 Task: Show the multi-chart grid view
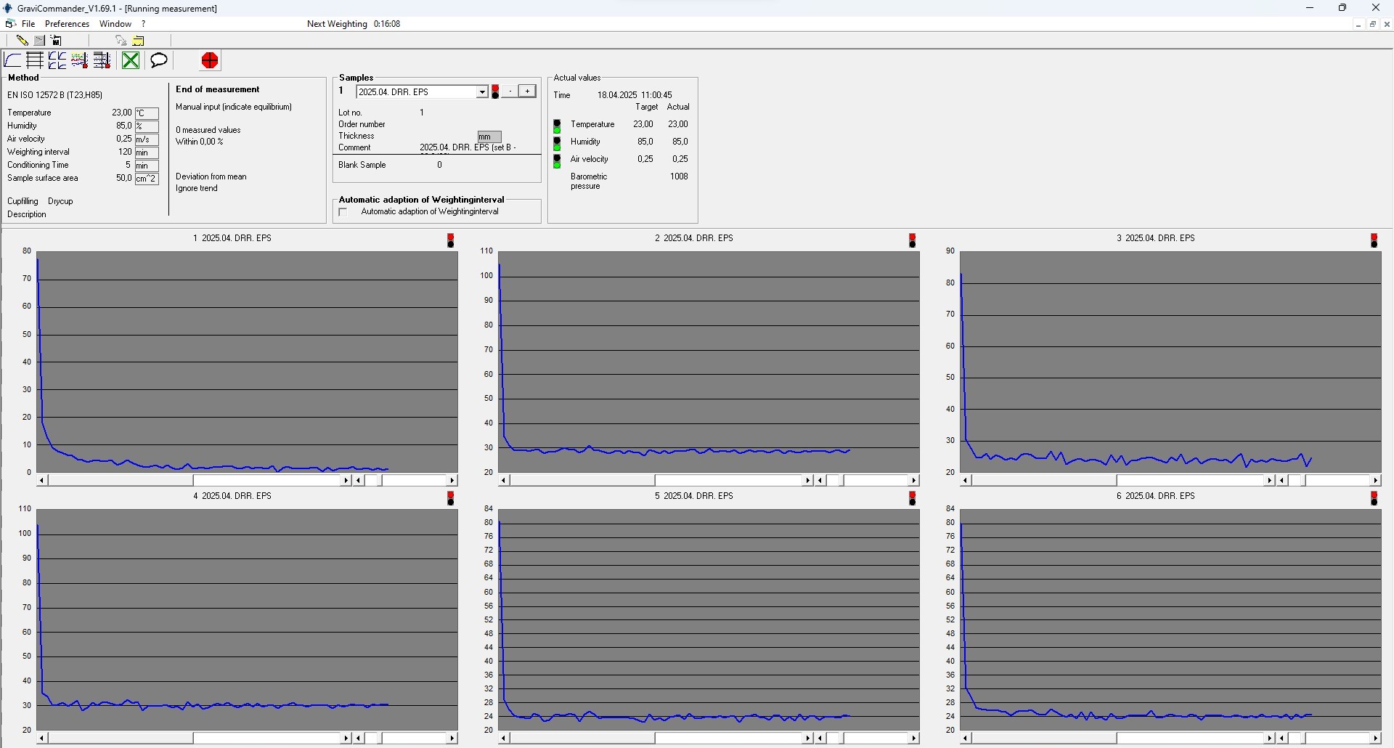pyautogui.click(x=57, y=60)
